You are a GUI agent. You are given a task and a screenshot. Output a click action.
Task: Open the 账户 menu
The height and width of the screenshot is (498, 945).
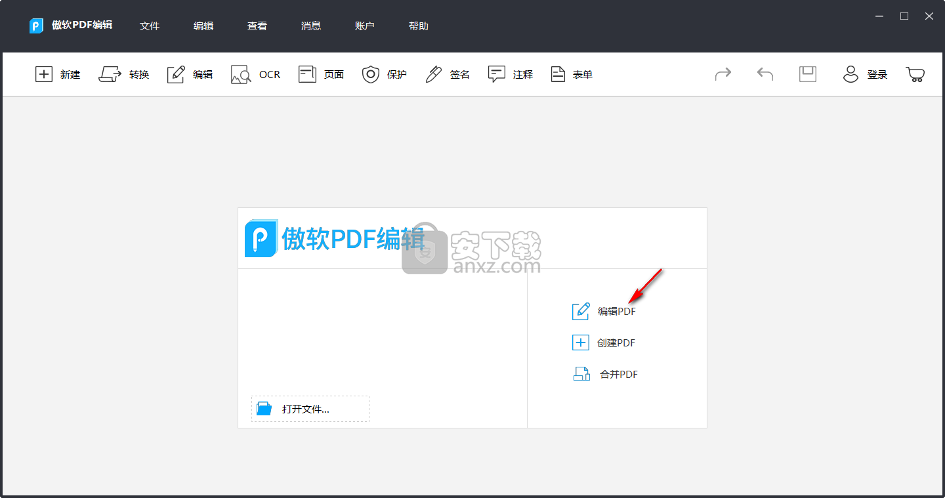click(365, 26)
